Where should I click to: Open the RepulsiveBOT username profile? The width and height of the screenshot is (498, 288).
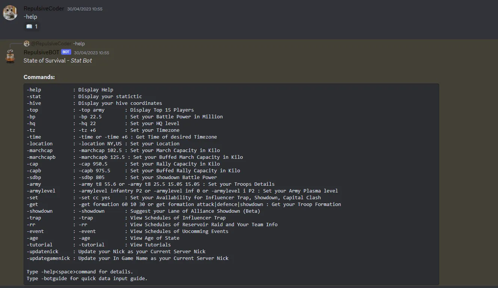click(x=41, y=52)
